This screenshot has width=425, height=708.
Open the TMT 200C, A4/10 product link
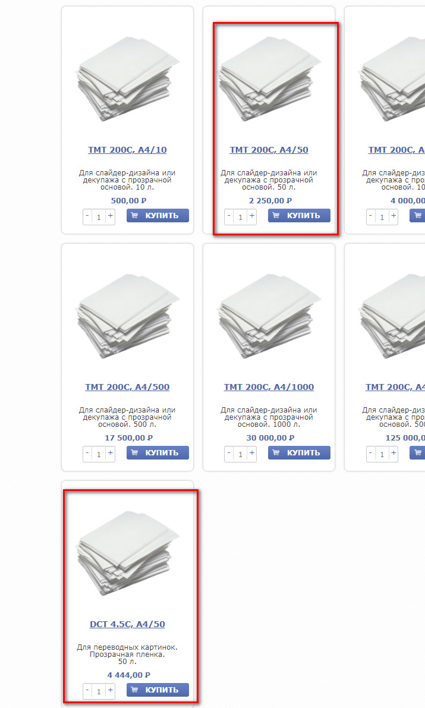(127, 150)
